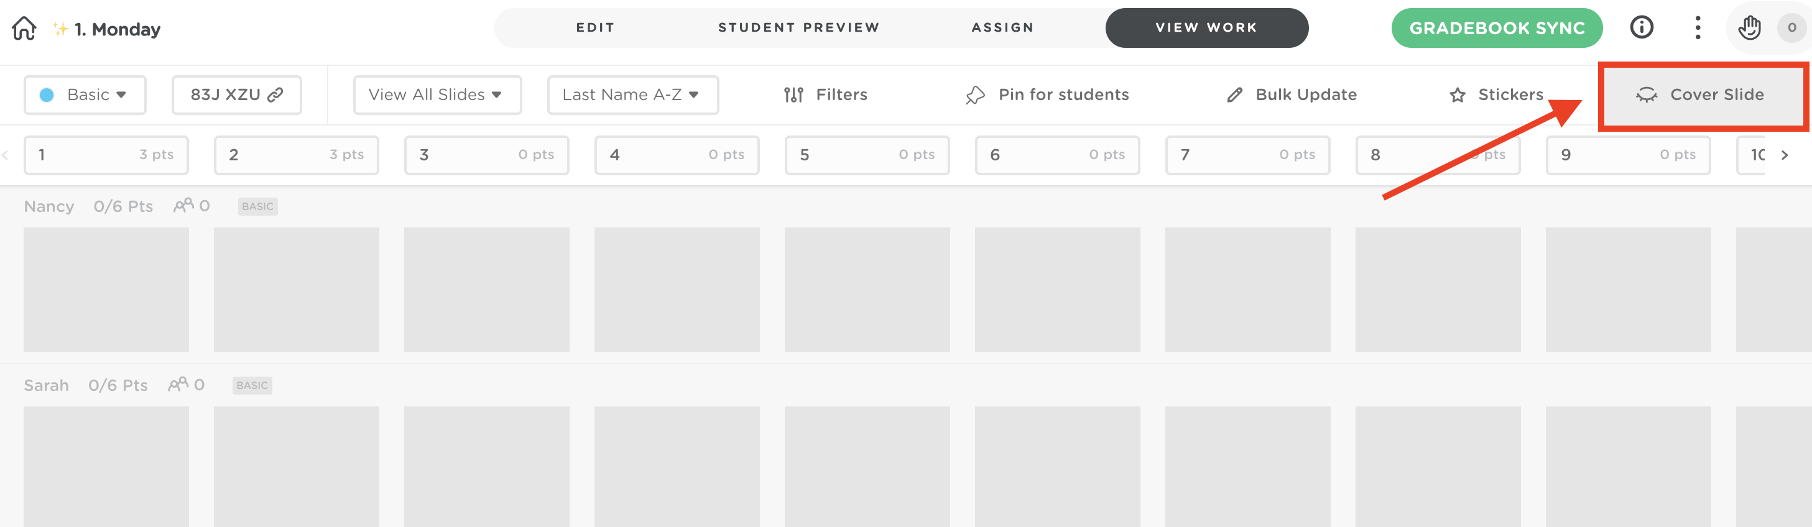The image size is (1812, 527).
Task: Click Pin for students
Action: 1047,95
